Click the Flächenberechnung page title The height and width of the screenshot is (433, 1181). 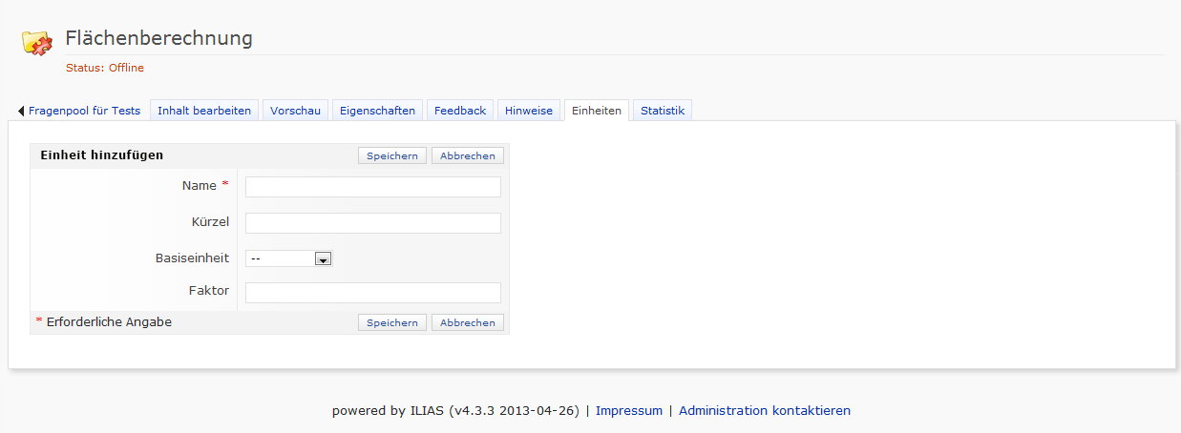tap(158, 38)
